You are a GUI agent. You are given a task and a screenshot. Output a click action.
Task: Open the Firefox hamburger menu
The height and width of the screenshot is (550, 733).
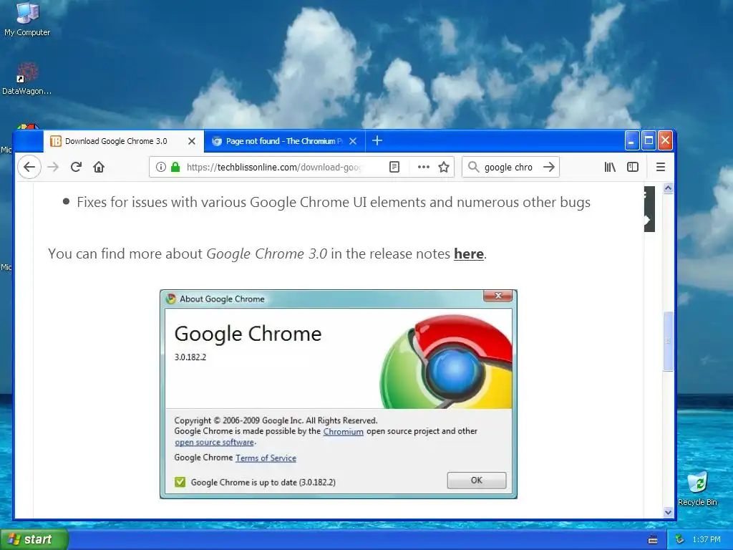[x=661, y=167]
